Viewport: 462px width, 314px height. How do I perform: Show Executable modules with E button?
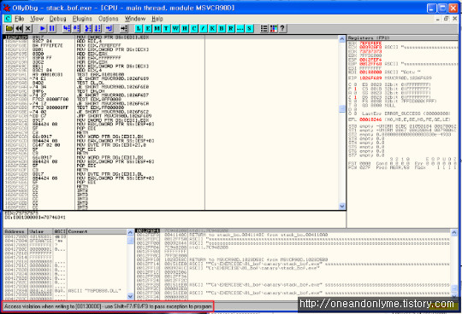tap(148, 28)
